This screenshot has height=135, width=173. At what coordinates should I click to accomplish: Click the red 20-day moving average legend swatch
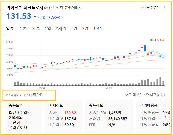coord(155,40)
